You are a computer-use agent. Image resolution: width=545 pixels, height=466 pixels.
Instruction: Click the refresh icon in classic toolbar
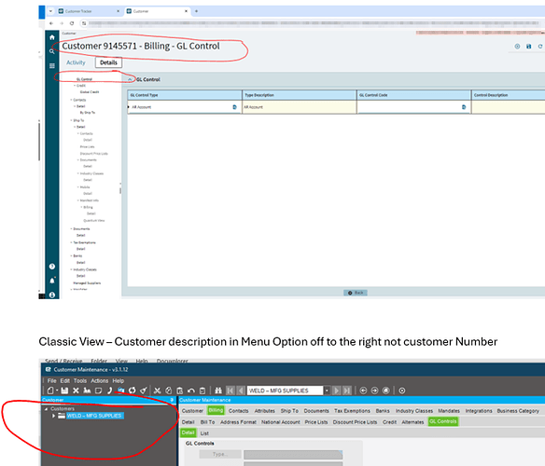tap(133, 391)
